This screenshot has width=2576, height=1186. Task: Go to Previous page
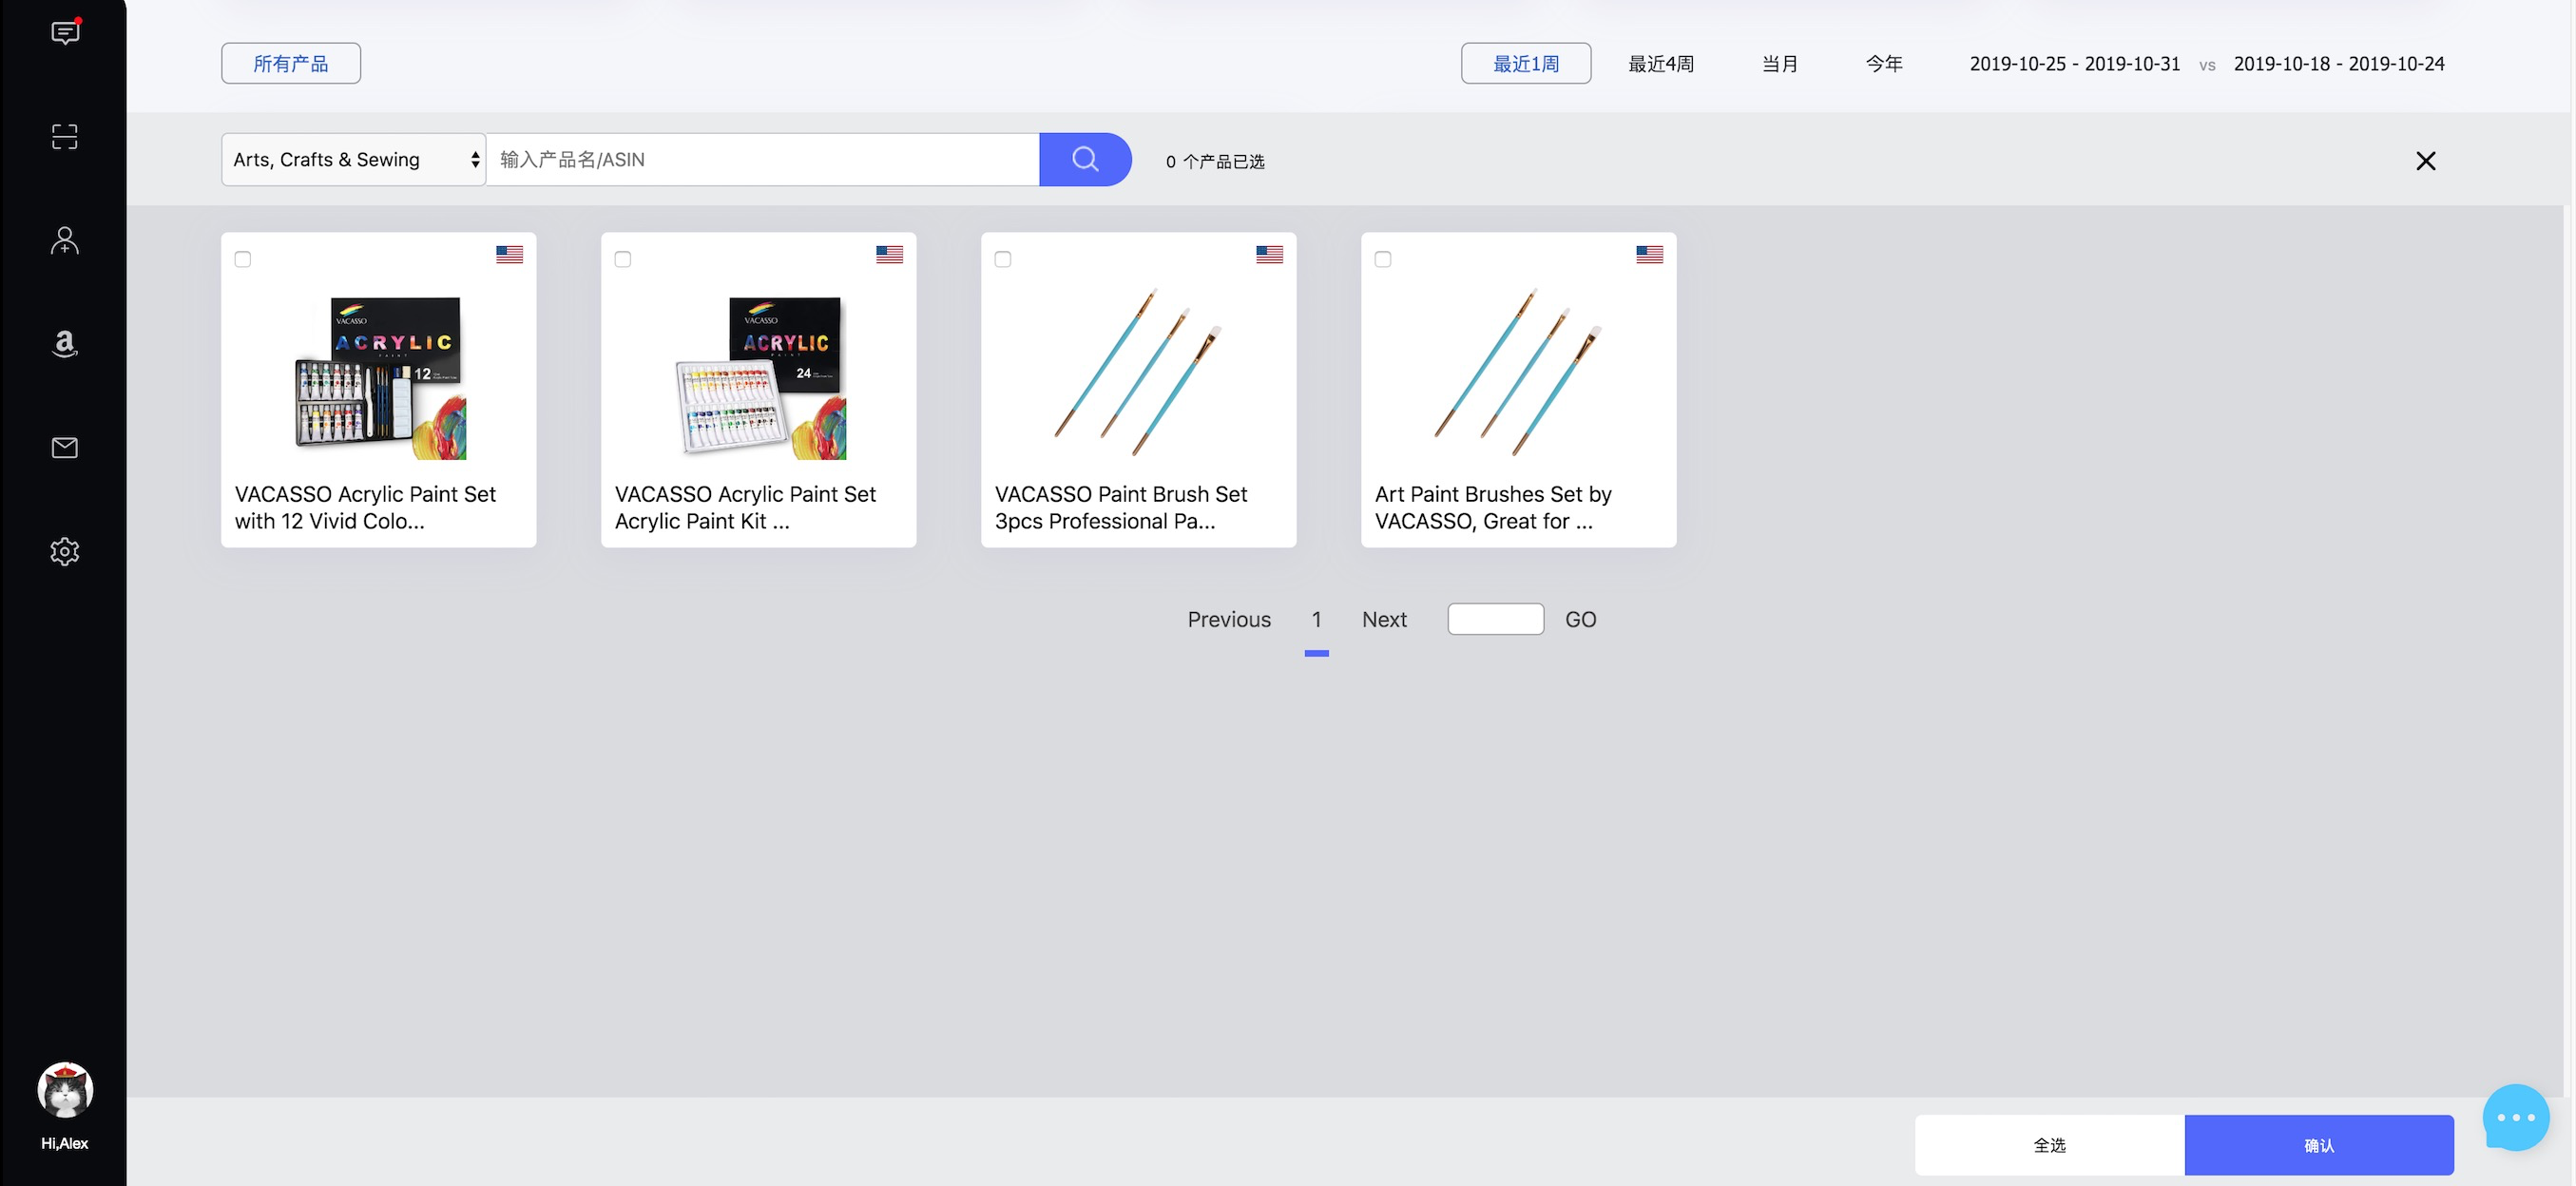click(x=1229, y=619)
